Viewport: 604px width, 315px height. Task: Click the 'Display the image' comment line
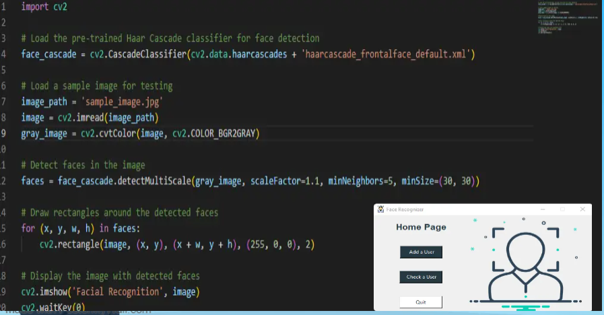[110, 276]
